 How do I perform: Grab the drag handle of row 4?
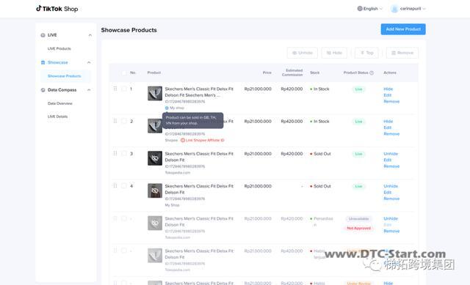pyautogui.click(x=115, y=185)
